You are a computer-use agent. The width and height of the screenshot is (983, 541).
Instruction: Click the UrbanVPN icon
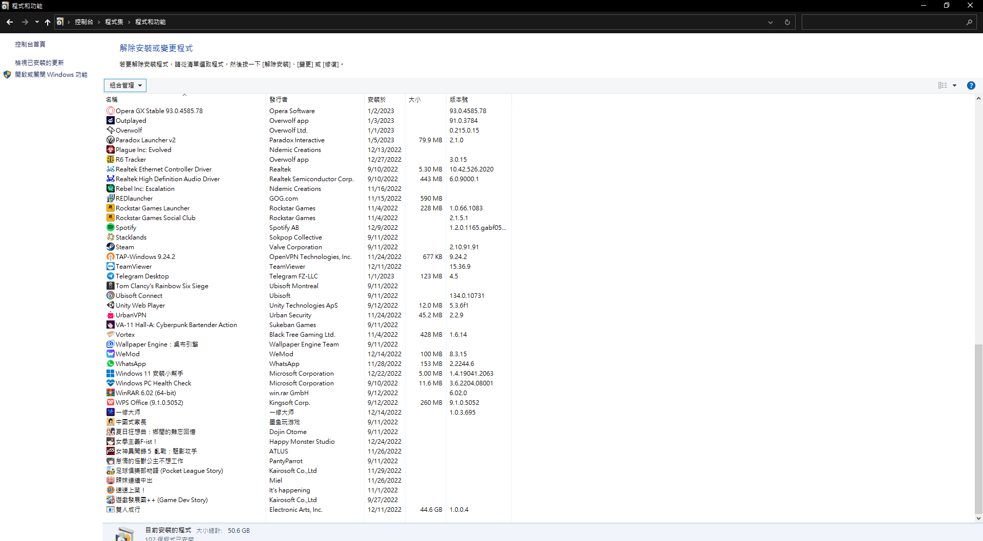pyautogui.click(x=110, y=315)
